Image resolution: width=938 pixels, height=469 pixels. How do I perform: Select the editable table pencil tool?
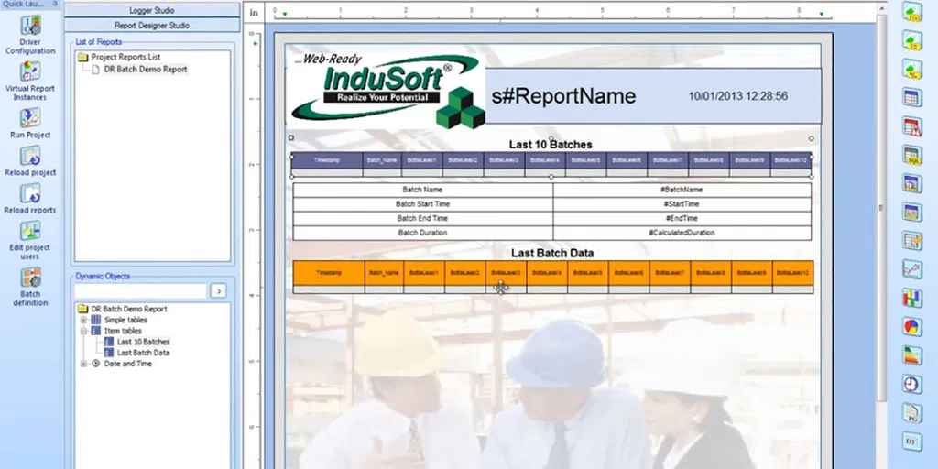coord(912,241)
